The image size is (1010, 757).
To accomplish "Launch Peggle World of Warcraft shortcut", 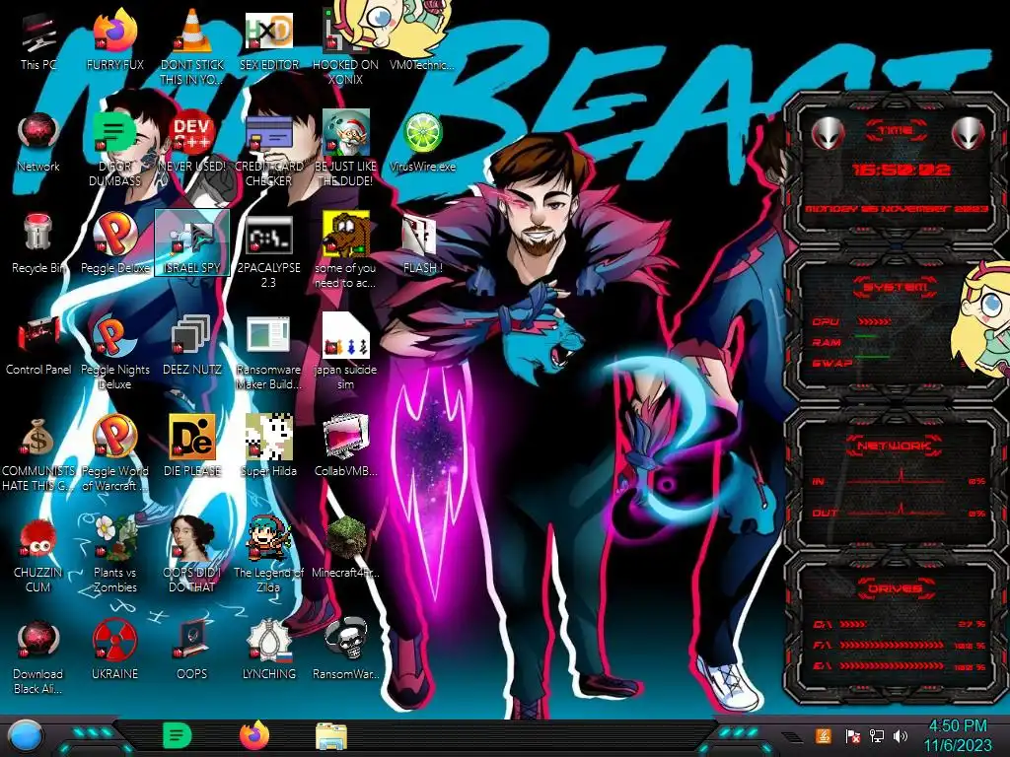I will pos(114,454).
